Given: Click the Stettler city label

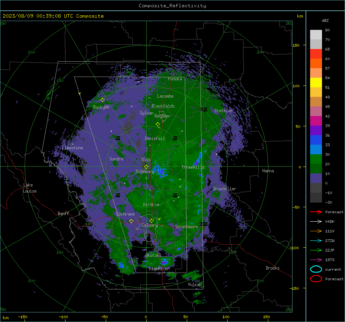Looking at the screenshot, I should coord(223,111).
